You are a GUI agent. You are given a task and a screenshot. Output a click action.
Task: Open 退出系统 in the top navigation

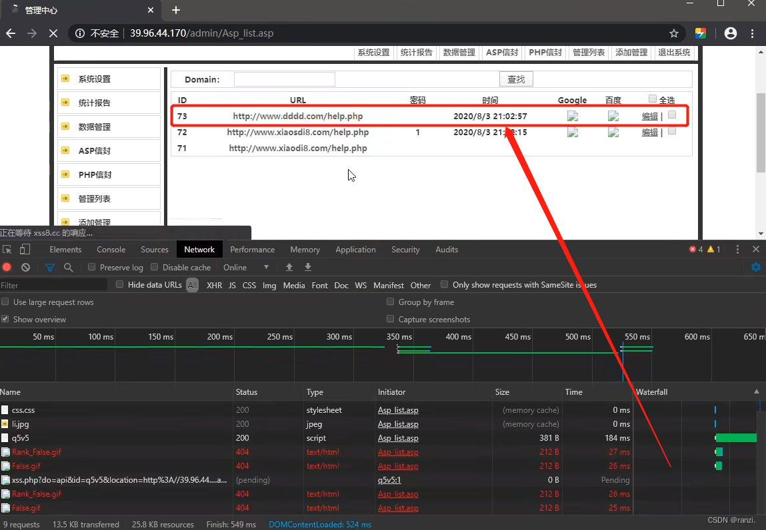pos(674,52)
